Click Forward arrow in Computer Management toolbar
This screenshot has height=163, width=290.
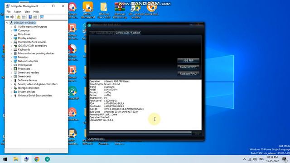(x=12, y=17)
